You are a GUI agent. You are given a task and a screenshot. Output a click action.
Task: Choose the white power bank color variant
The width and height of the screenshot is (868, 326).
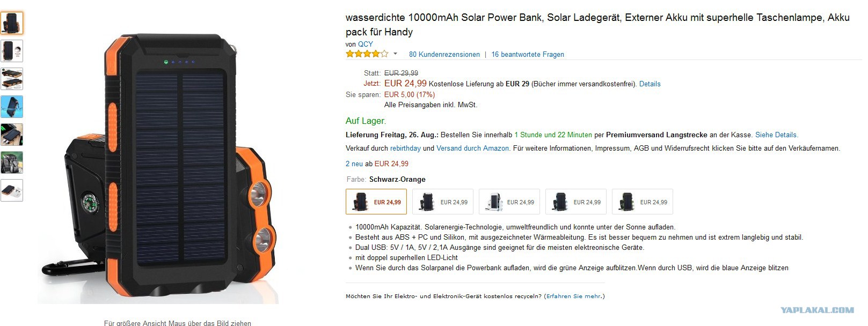509,202
